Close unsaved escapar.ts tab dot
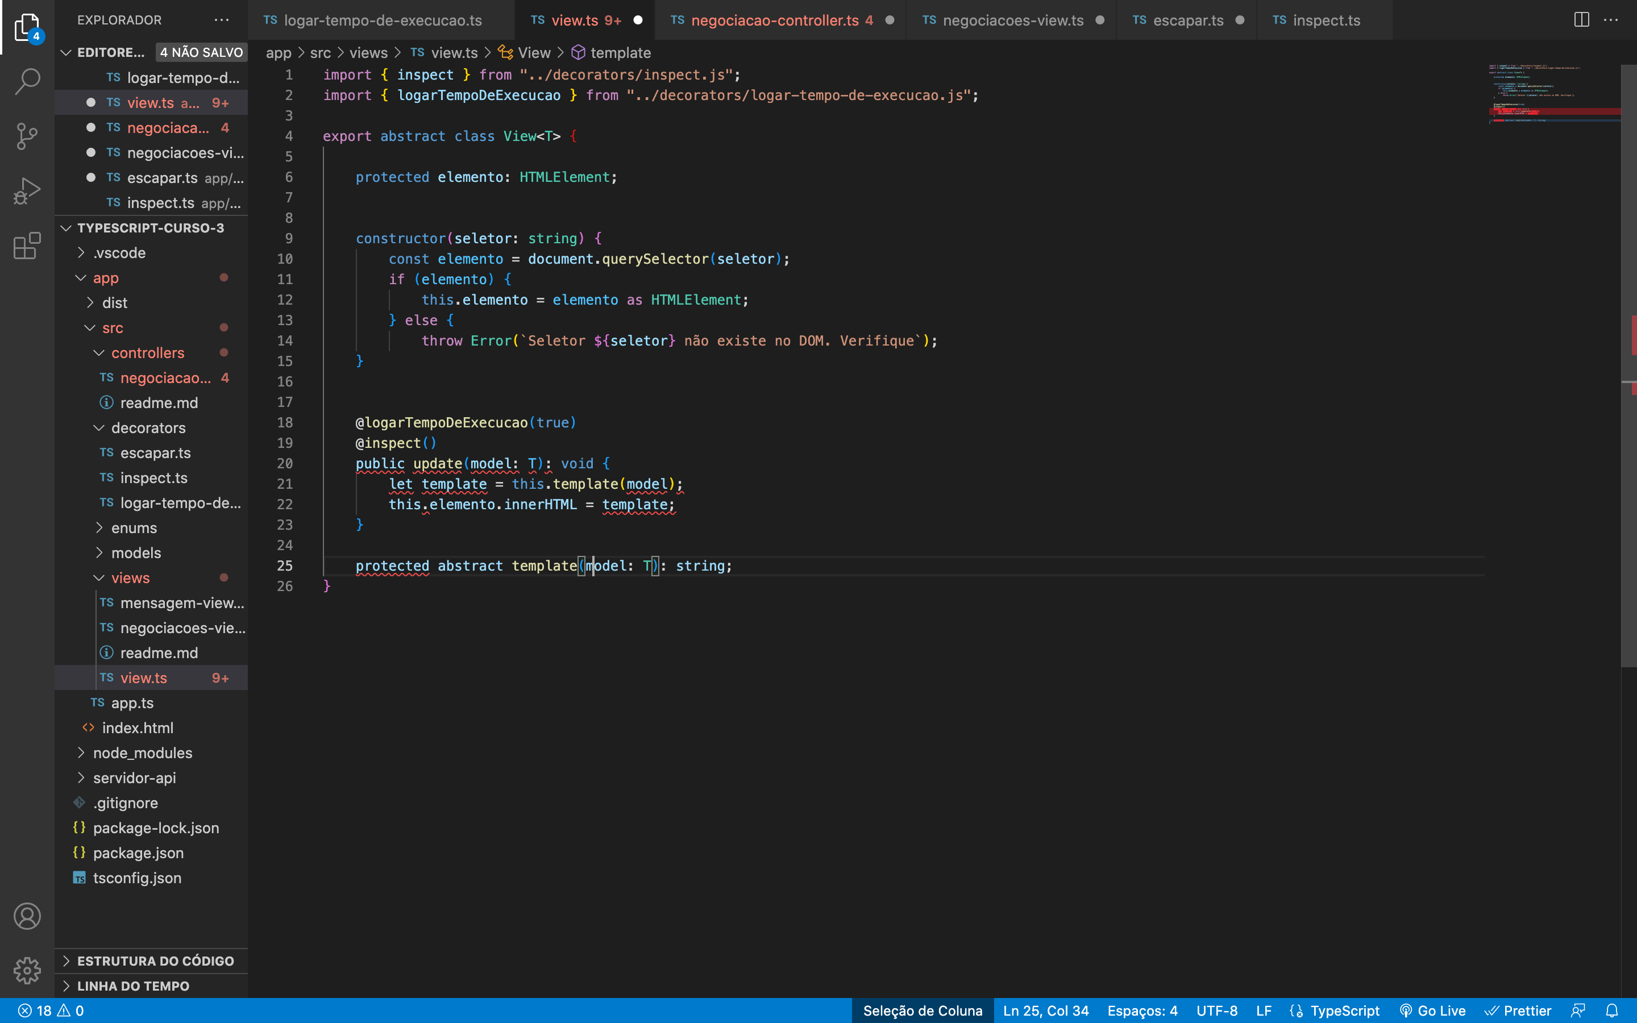1637x1023 pixels. (x=1240, y=20)
